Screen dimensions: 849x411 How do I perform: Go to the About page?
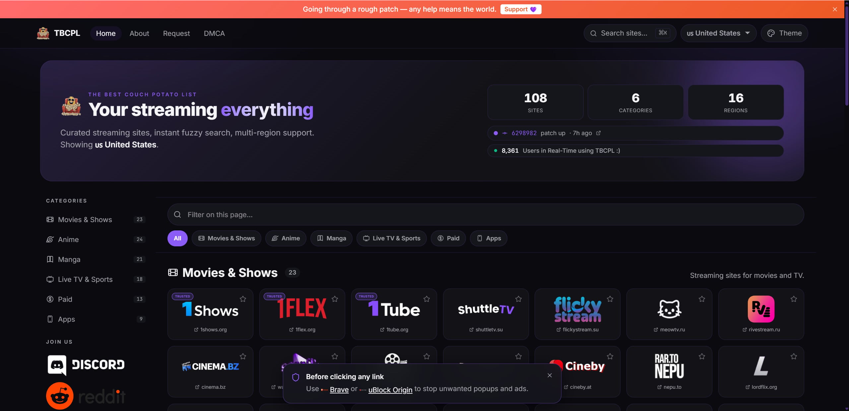pos(139,33)
